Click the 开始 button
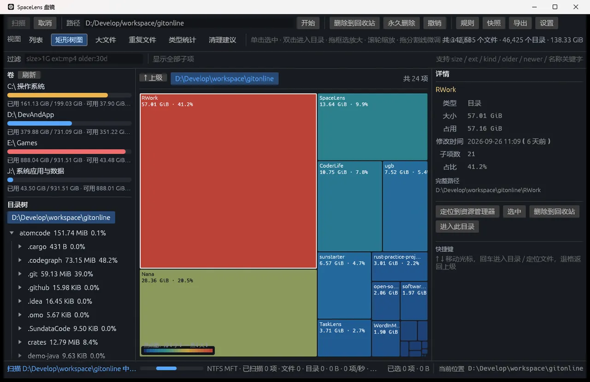Screen dimensions: 590x382 308,23
